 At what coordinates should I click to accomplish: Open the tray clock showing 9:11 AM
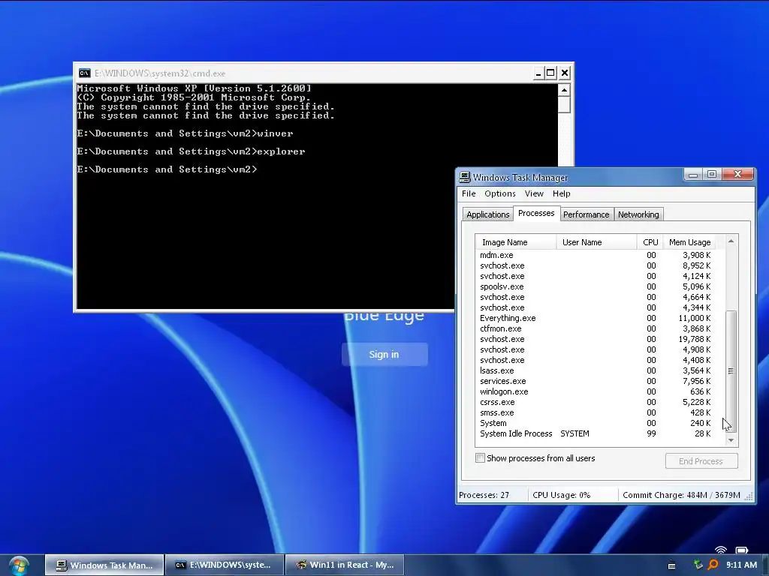coord(741,565)
